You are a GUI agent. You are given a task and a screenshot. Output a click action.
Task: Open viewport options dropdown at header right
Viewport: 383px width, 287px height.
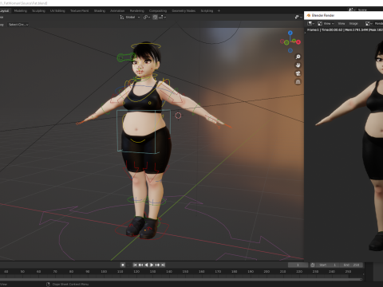[298, 18]
